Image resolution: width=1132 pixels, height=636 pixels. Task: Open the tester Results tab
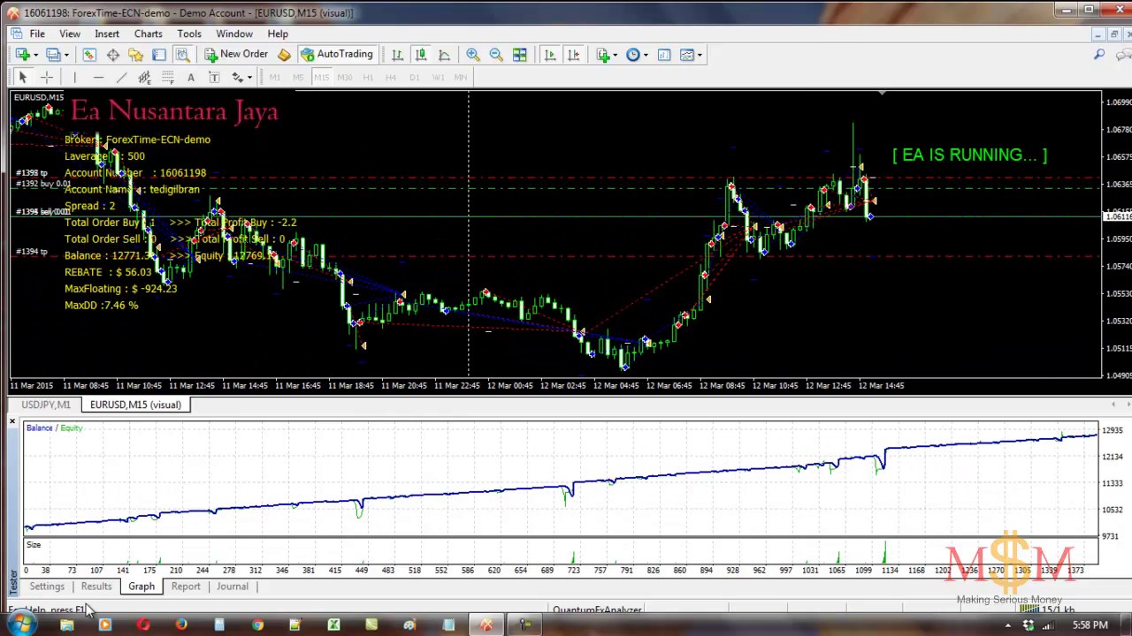click(96, 587)
